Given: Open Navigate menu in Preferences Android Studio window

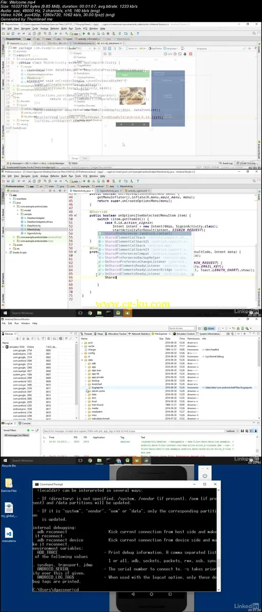Looking at the screenshot, I should pos(26,176).
